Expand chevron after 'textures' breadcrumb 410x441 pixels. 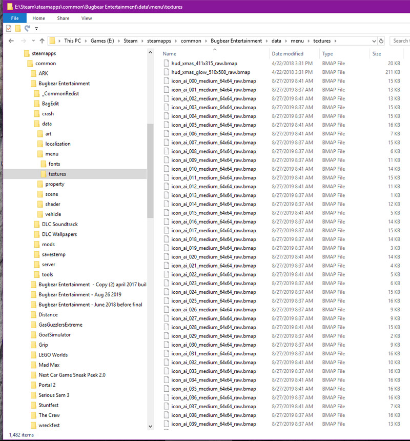click(335, 41)
